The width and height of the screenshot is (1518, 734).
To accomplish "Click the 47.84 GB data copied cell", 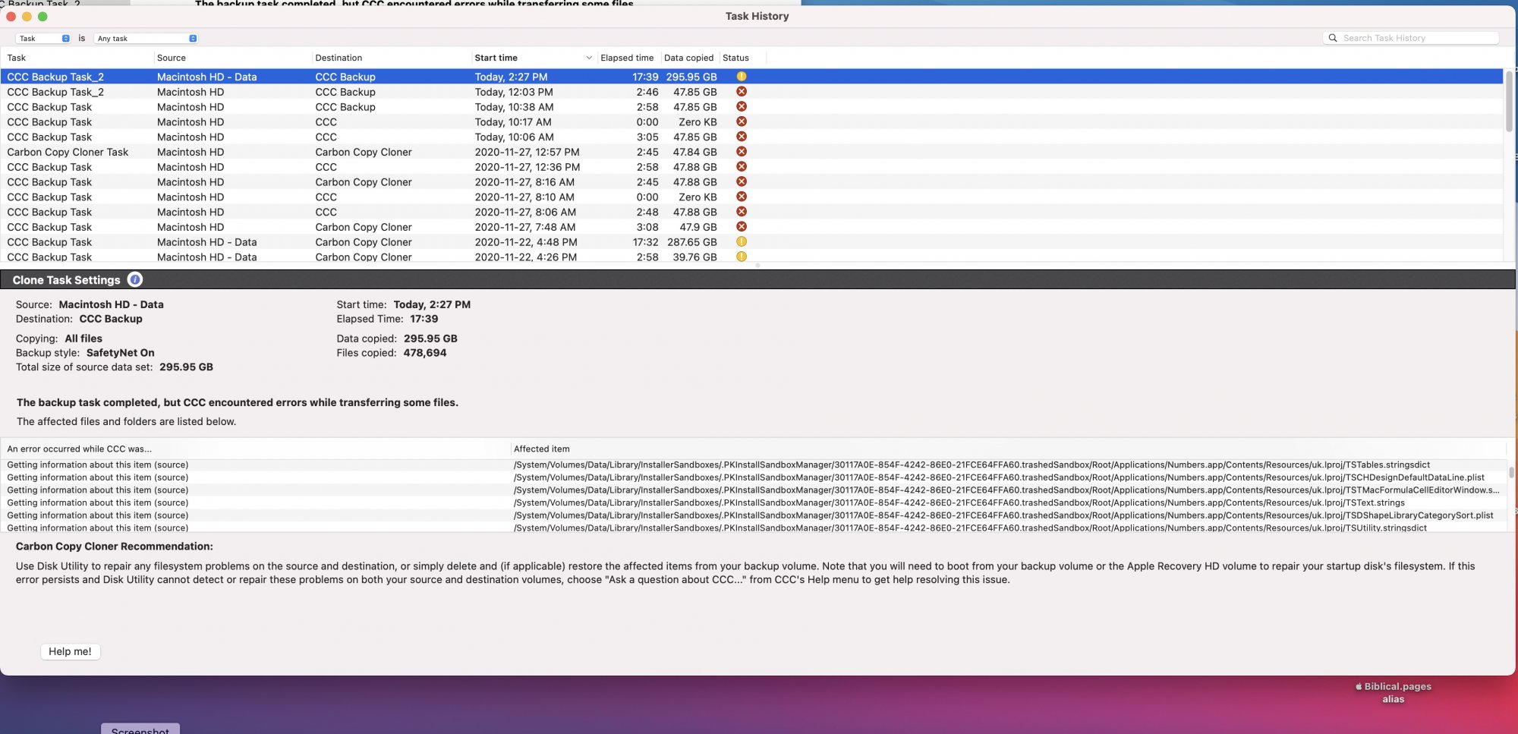I will (694, 152).
